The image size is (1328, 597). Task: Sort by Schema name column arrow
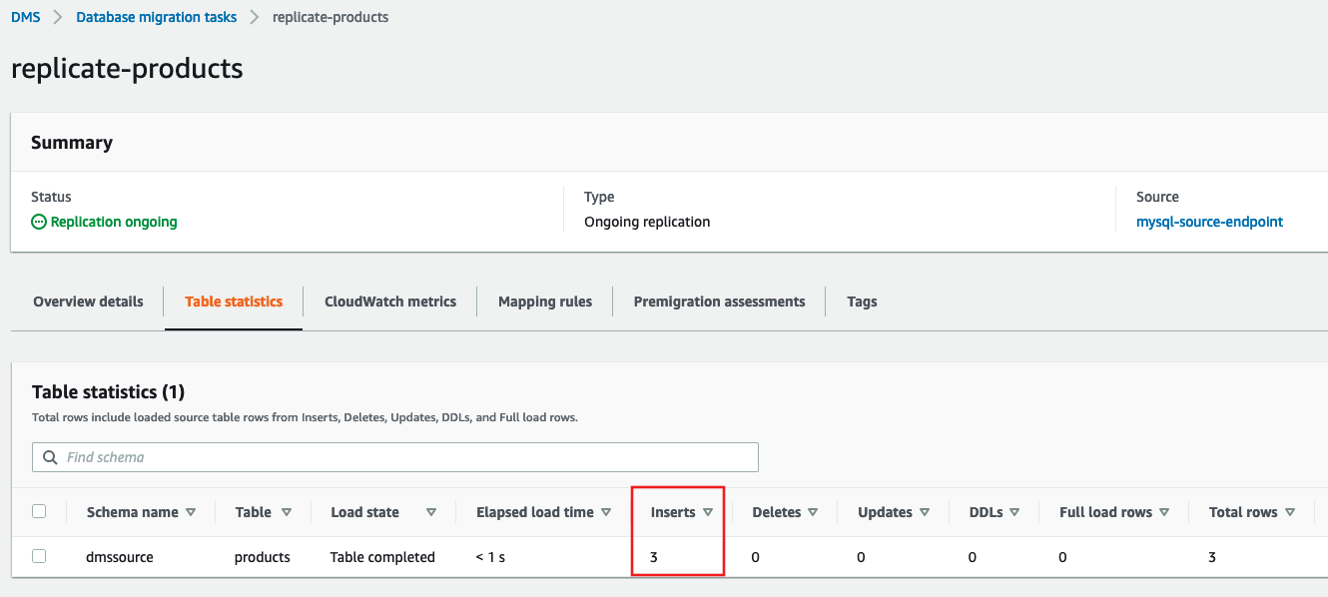click(191, 512)
